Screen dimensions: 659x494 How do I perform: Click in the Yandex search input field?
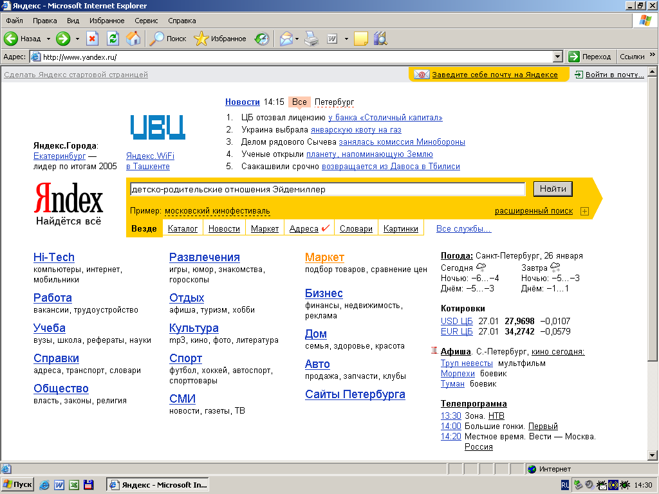pyautogui.click(x=328, y=190)
